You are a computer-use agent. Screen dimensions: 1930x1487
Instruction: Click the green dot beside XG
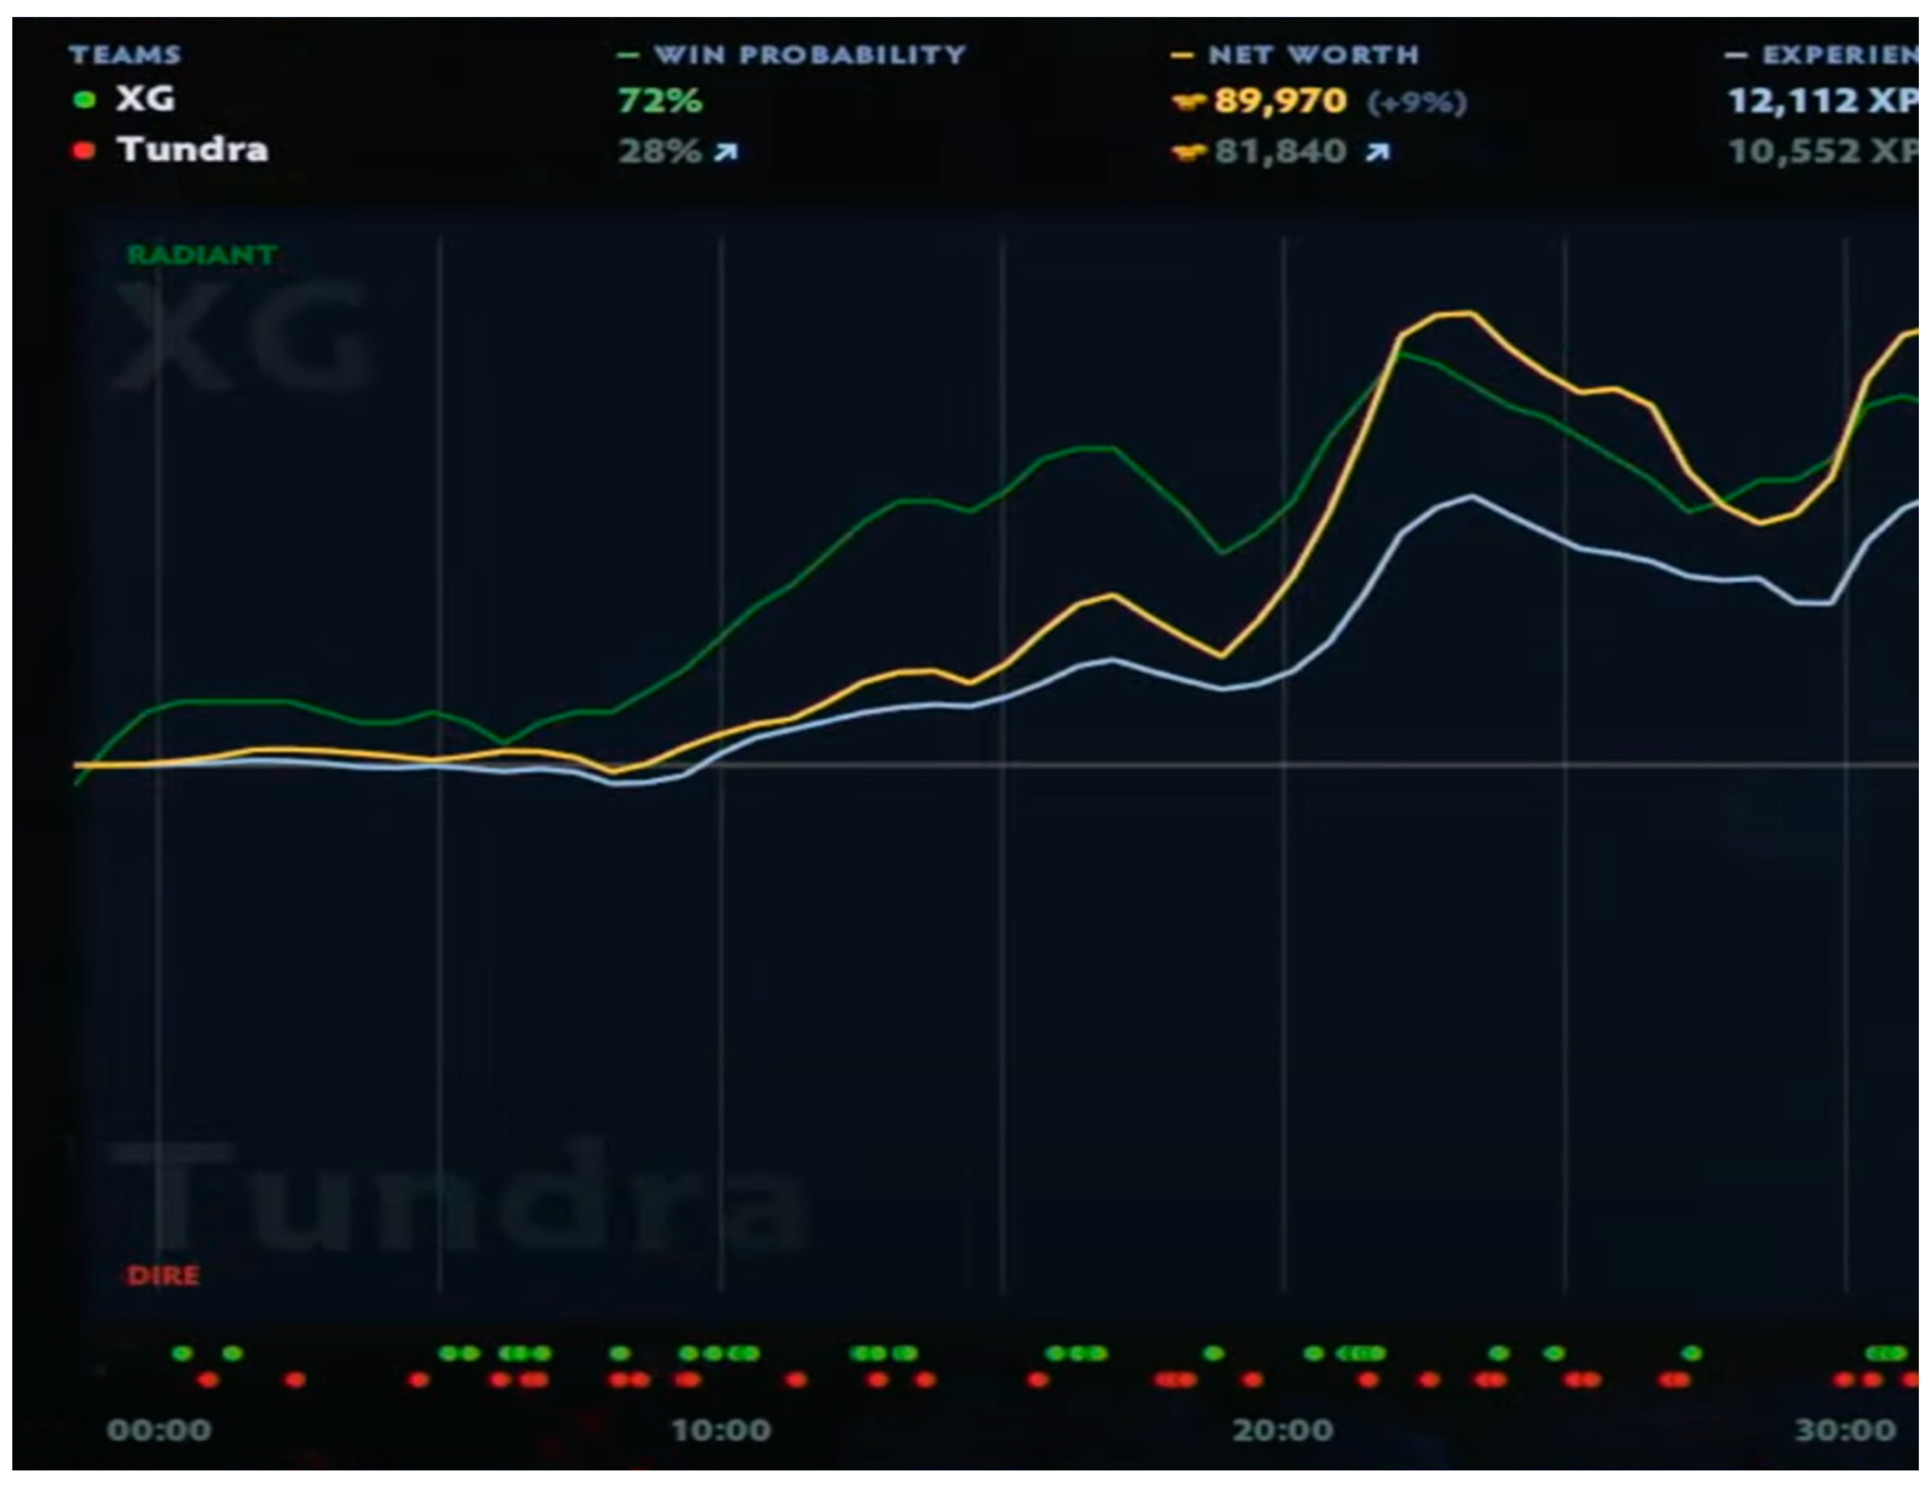point(84,101)
